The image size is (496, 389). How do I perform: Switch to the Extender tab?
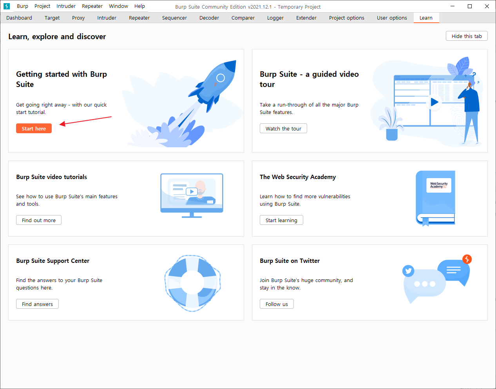click(306, 18)
